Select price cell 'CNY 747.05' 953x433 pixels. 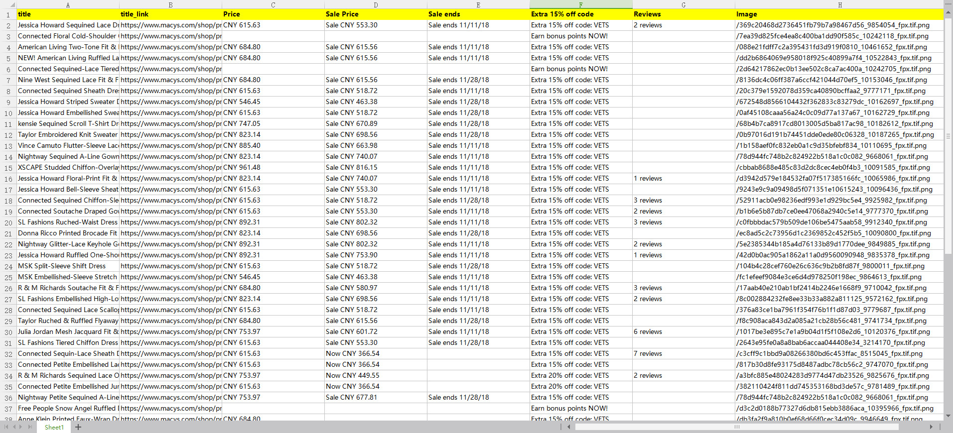click(273, 124)
